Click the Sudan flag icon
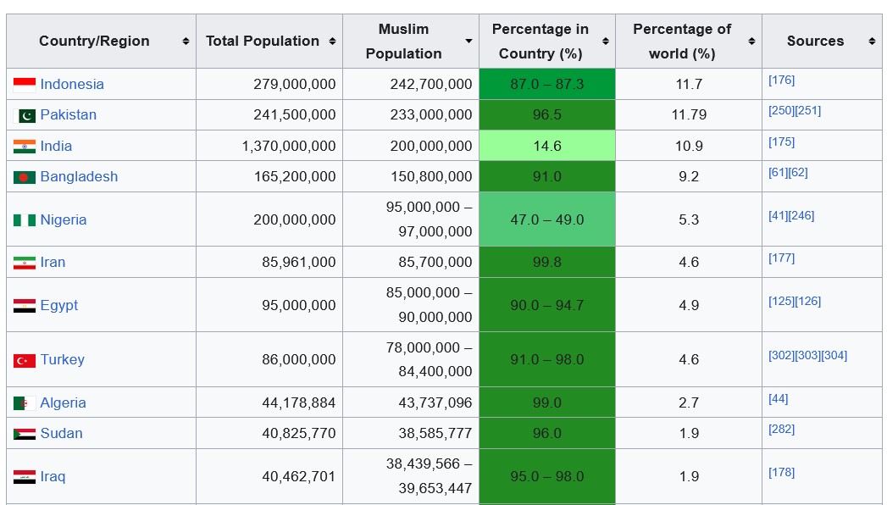The width and height of the screenshot is (887, 505). pyautogui.click(x=24, y=434)
